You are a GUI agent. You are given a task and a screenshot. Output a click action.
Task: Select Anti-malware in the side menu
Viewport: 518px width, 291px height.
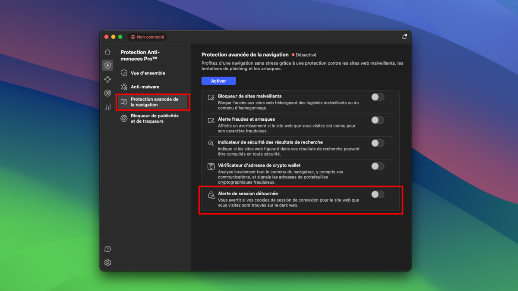(145, 87)
